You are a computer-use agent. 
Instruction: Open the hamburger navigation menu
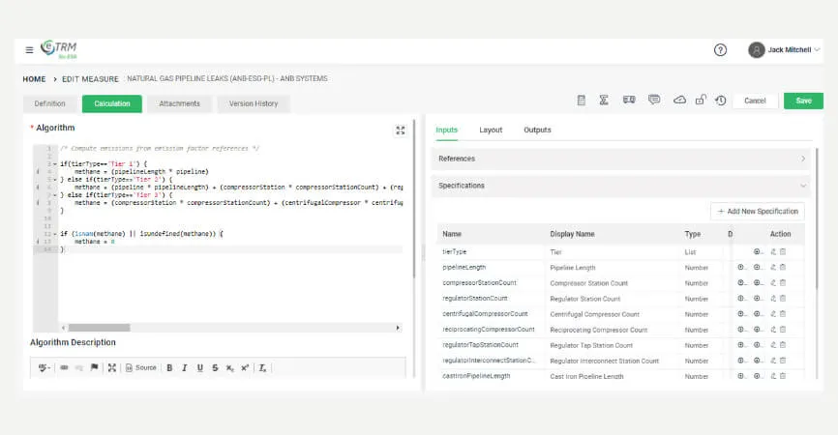tap(29, 49)
